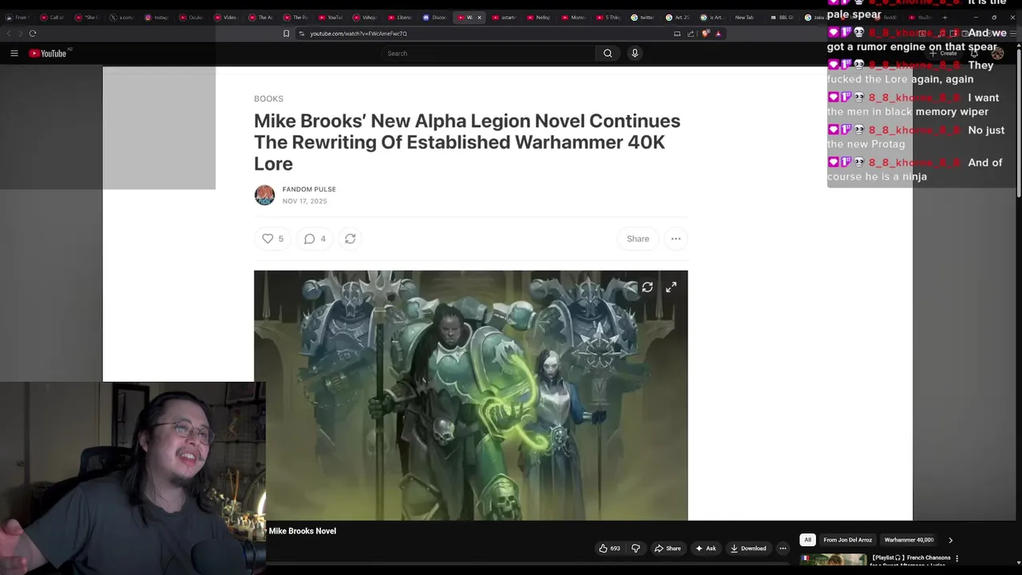Click the Ask button below the video

(705, 548)
